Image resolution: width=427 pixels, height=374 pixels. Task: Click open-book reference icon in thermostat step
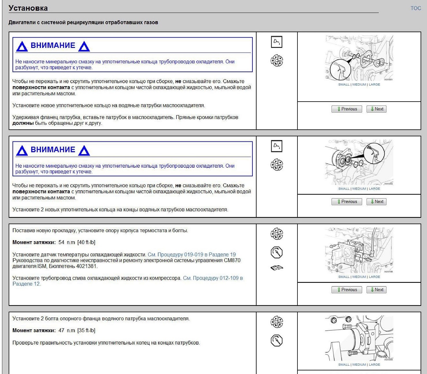pos(277,268)
